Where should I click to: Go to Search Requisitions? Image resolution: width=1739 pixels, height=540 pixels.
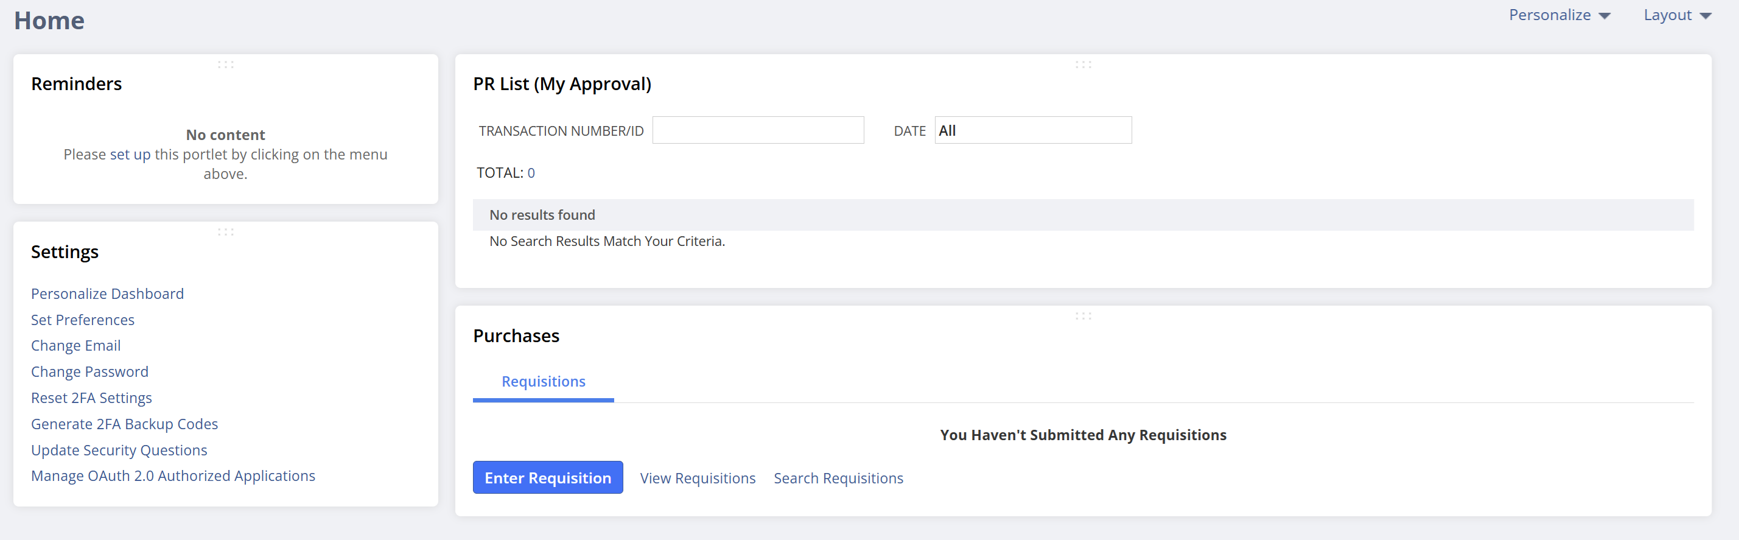click(x=838, y=478)
